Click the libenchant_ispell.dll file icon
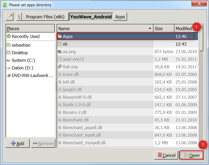 pos(60,135)
